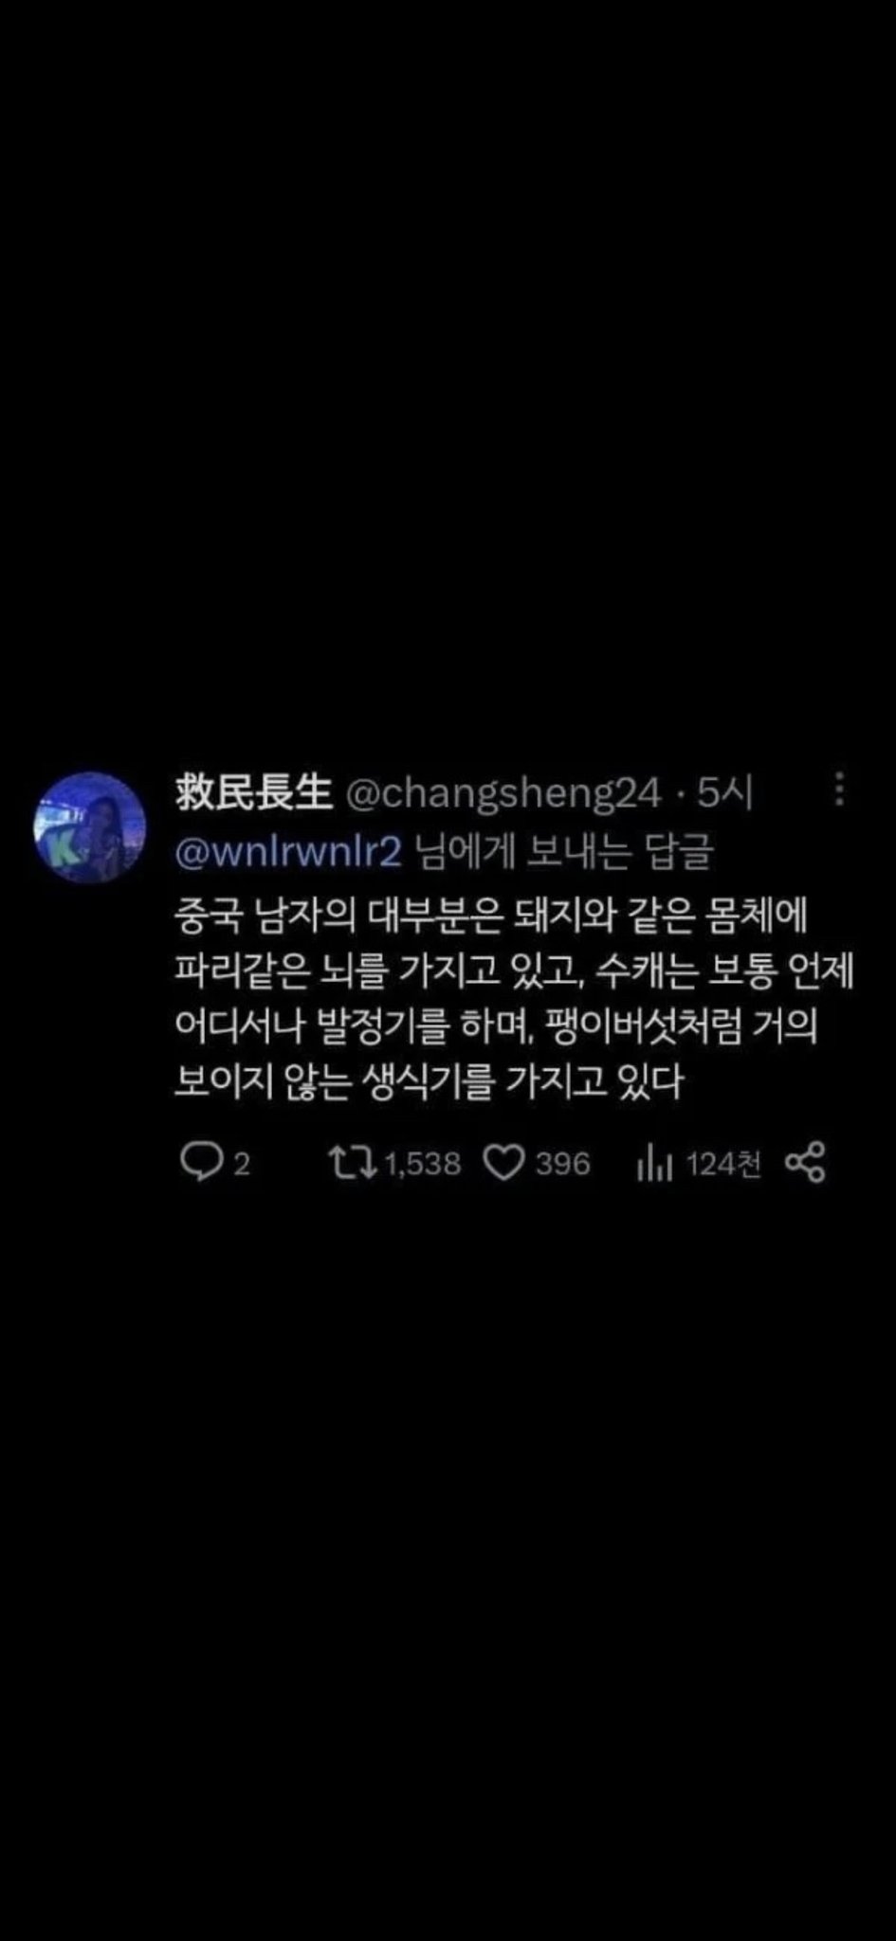This screenshot has width=896, height=1941.
Task: Like the tweet with the heart icon
Action: tap(503, 1163)
